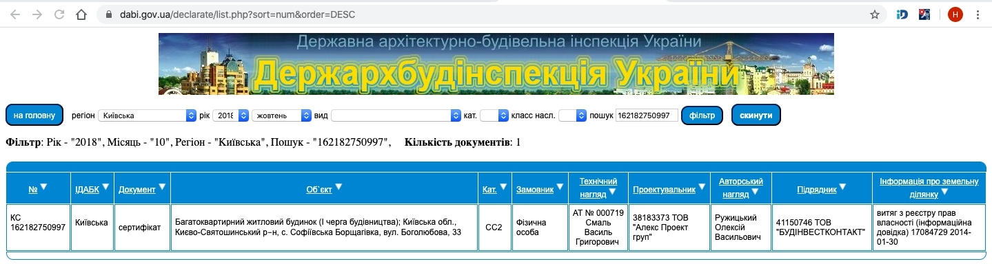Open the blue iD extension icon
This screenshot has width=992, height=266.
902,14
